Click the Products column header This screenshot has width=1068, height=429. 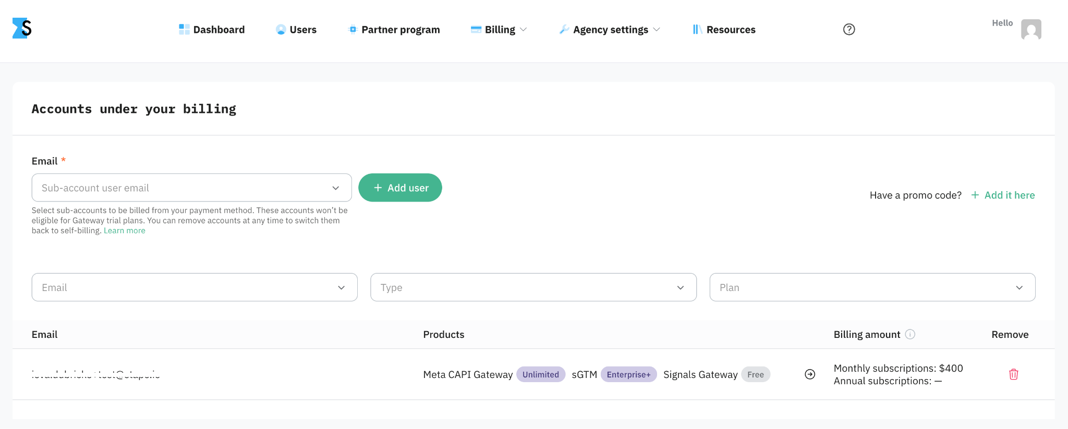click(444, 334)
